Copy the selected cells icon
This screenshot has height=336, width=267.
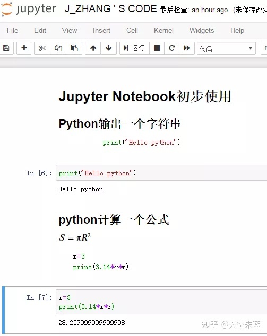click(x=58, y=48)
